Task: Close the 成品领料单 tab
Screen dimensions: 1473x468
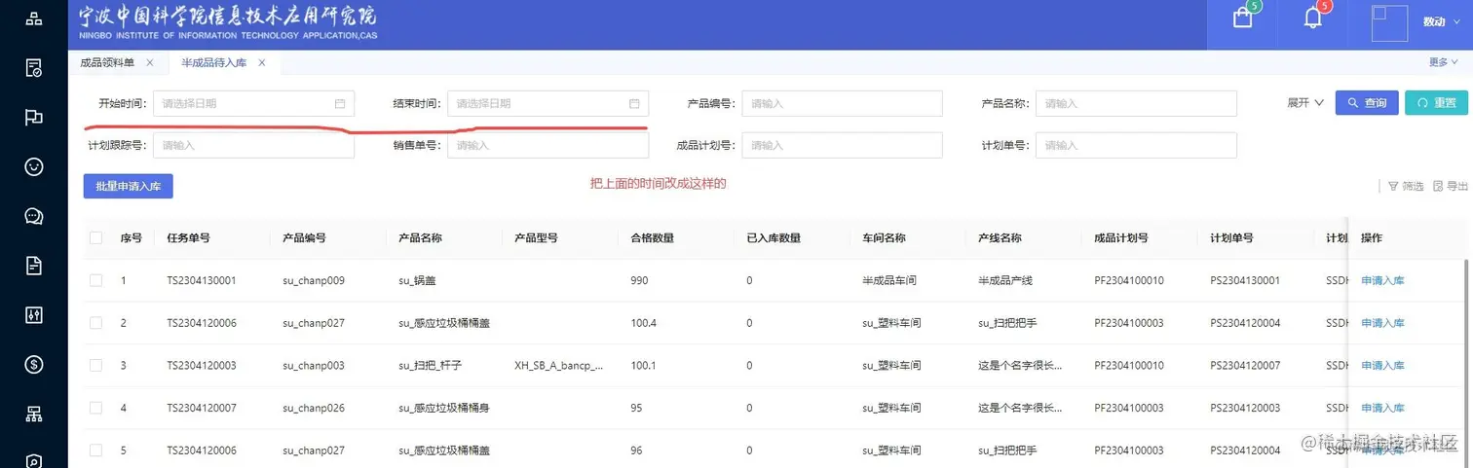Action: click(x=149, y=62)
